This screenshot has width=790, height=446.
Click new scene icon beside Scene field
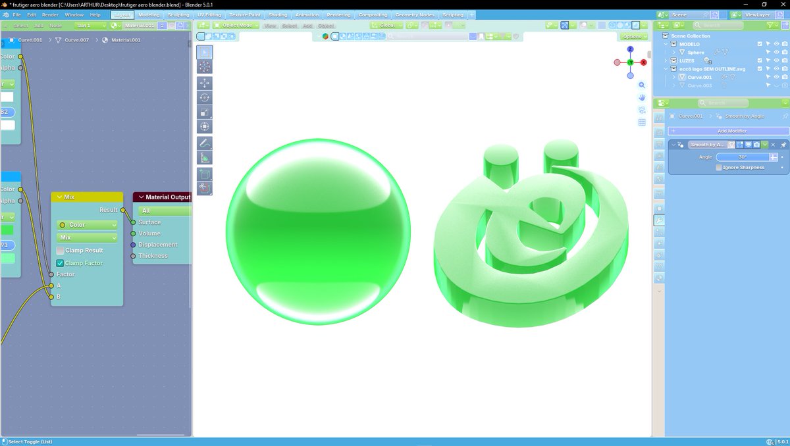tap(714, 14)
